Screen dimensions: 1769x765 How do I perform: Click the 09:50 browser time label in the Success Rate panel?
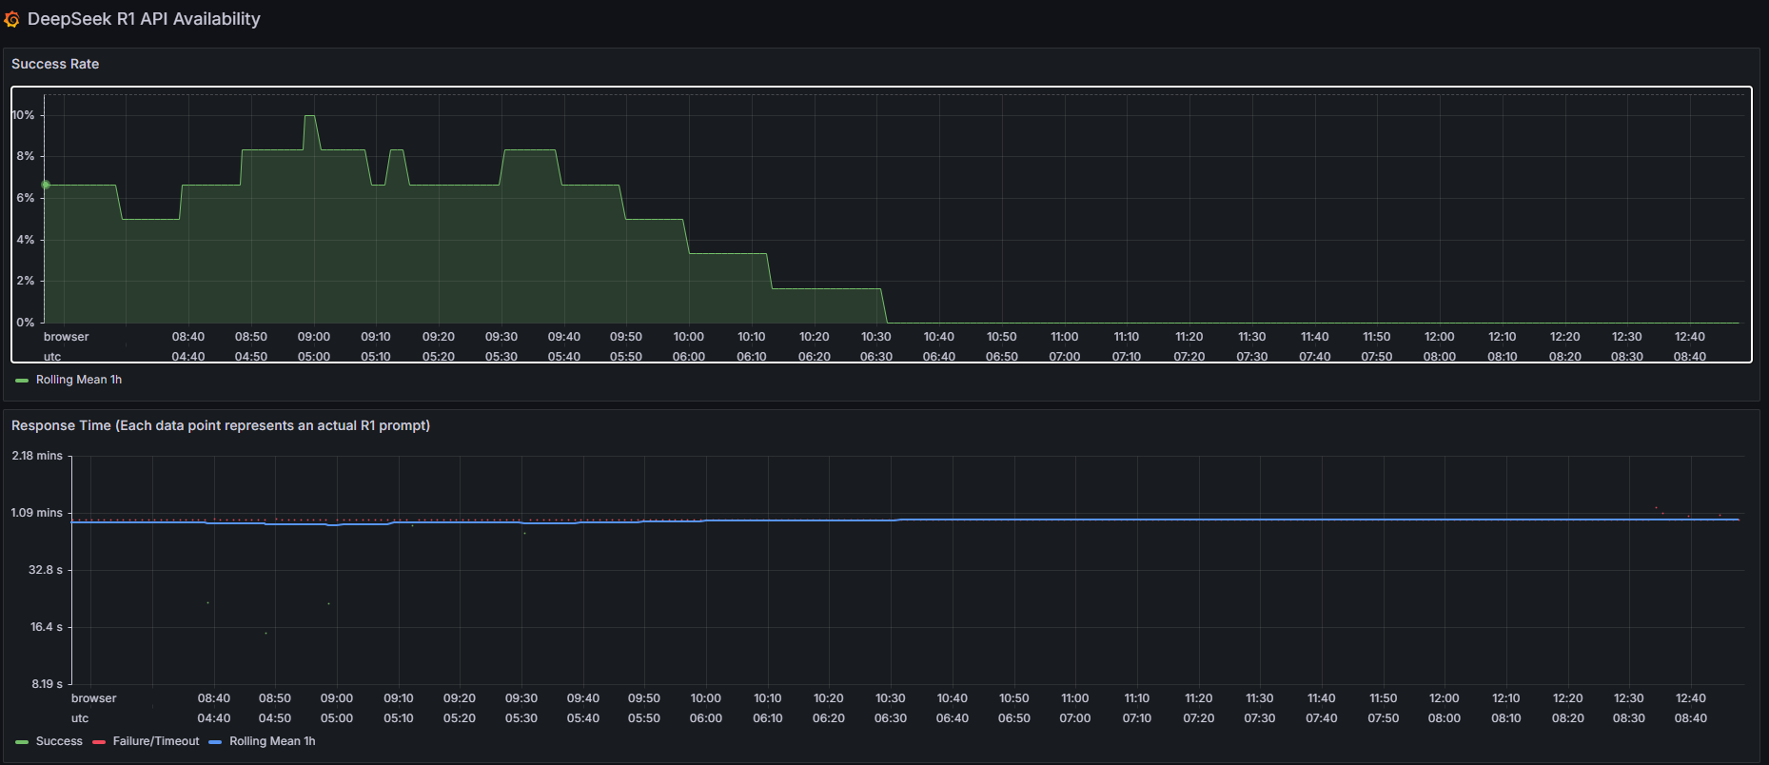626,337
